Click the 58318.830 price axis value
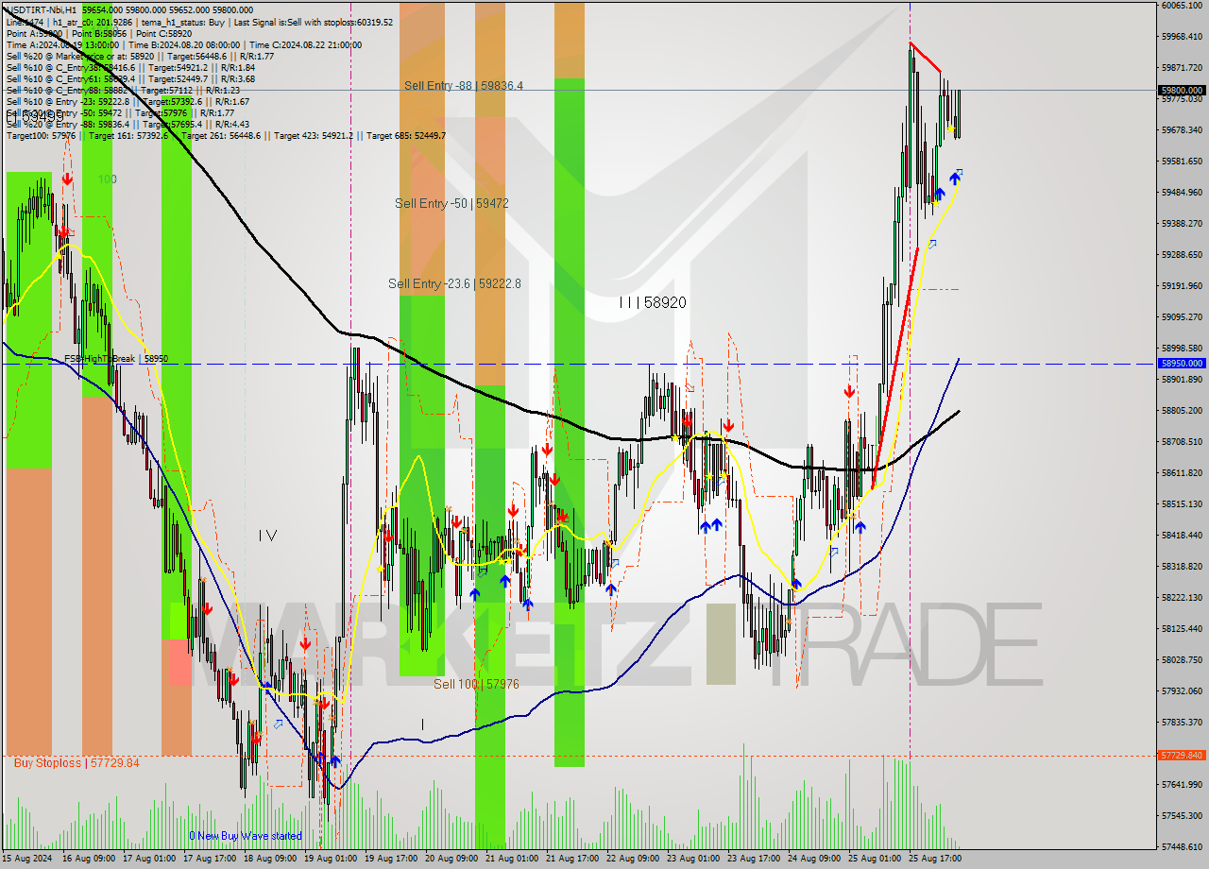This screenshot has height=869, width=1209. point(1182,567)
